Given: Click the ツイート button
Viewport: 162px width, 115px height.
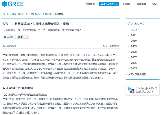Looking at the screenshot, I should click(x=23, y=37).
